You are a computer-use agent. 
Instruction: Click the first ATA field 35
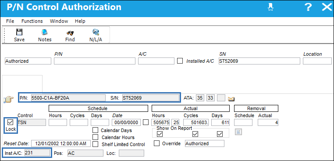200,98
